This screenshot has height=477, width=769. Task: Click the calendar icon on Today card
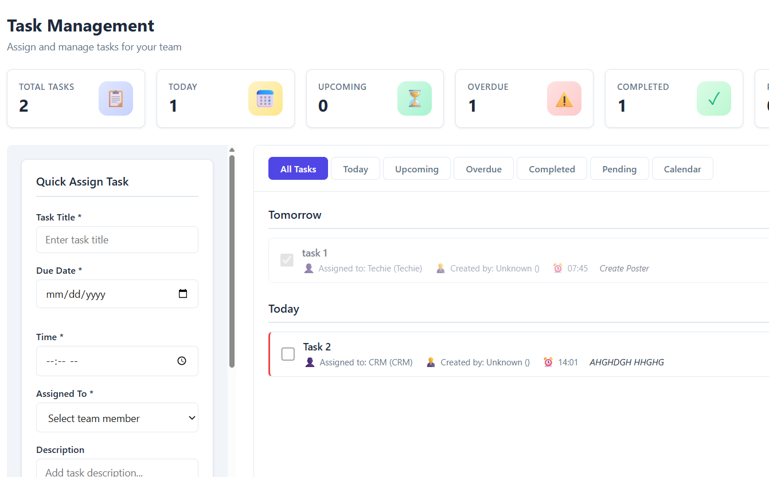pos(266,98)
